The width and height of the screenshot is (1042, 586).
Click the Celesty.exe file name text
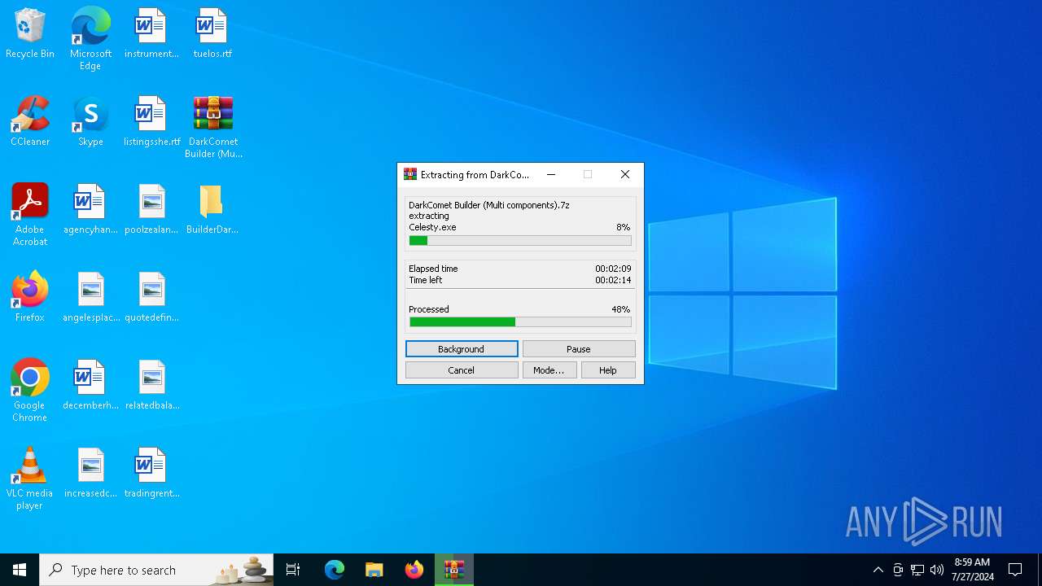pyautogui.click(x=432, y=227)
